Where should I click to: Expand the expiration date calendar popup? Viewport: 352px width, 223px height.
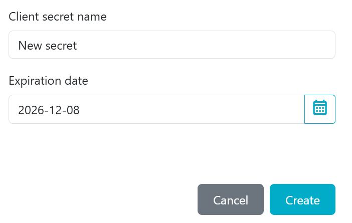[x=320, y=109]
